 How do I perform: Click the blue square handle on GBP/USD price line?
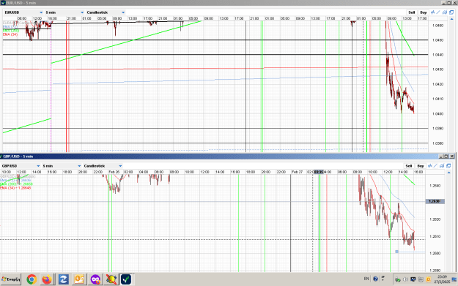pos(396,252)
